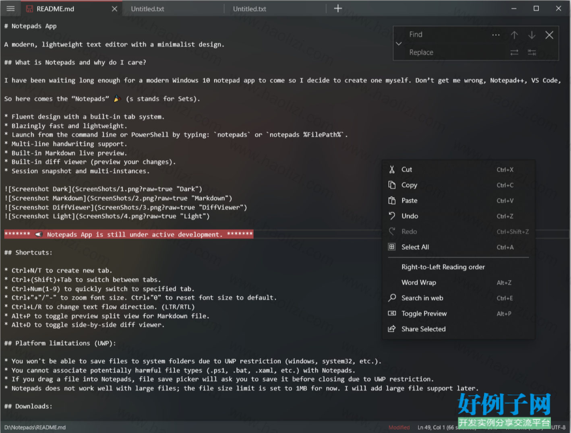The width and height of the screenshot is (571, 433).
Task: Select Redo in the context menu
Action: coord(459,231)
